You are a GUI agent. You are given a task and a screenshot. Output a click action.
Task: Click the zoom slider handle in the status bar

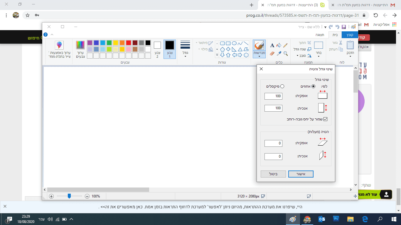pos(69,196)
